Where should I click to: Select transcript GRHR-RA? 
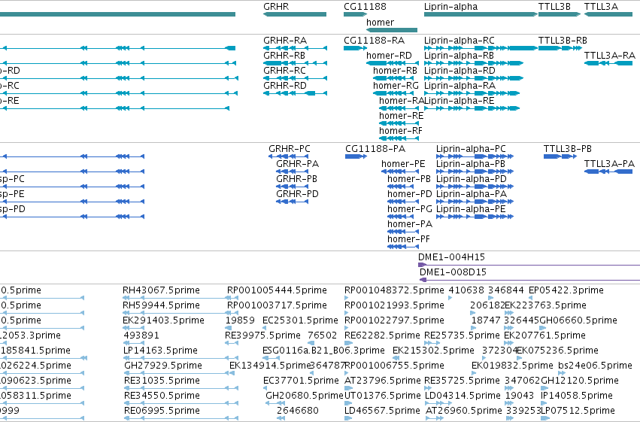pos(285,41)
